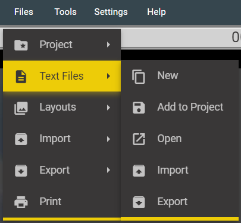The image size is (241, 223).
Task: Choose the Layouts menu entry label
Action: click(x=58, y=108)
